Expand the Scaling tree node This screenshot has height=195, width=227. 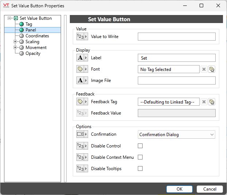15,42
